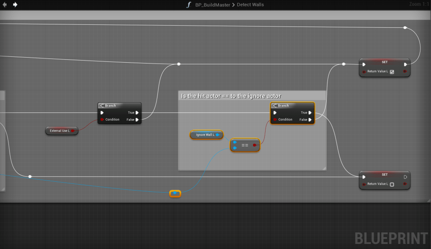The image size is (431, 249).
Task: Click the comment box resize handle corner
Action: click(x=324, y=168)
